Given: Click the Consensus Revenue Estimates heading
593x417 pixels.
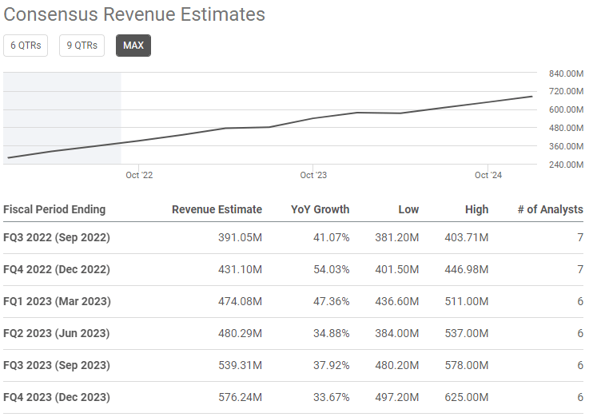Looking at the screenshot, I should pyautogui.click(x=134, y=14).
